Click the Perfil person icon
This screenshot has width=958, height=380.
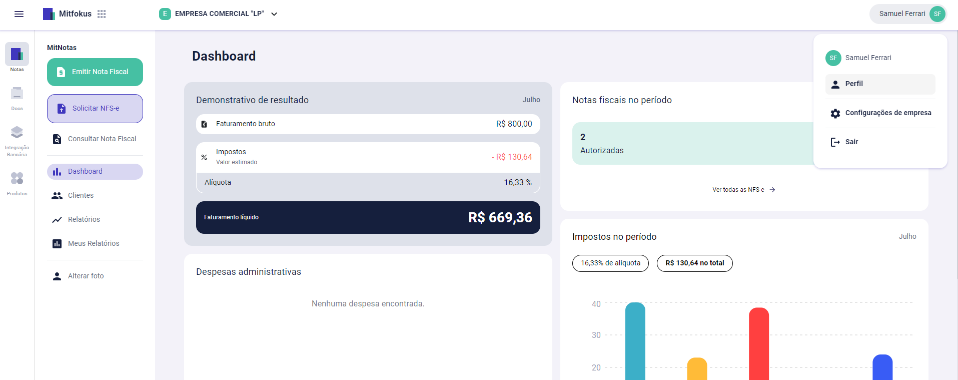coord(835,85)
